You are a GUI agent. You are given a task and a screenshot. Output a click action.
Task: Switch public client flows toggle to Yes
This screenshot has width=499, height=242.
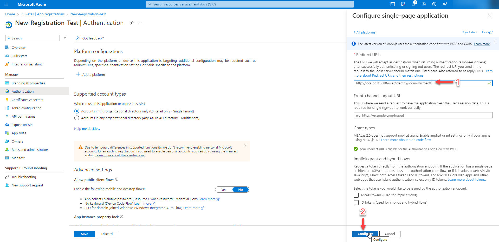(x=224, y=190)
